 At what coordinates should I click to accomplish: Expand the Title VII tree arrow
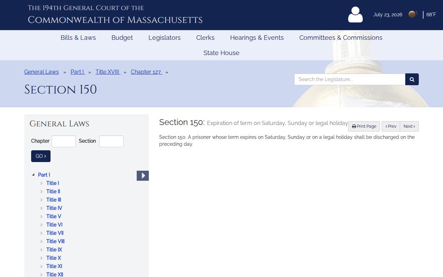coord(42,233)
